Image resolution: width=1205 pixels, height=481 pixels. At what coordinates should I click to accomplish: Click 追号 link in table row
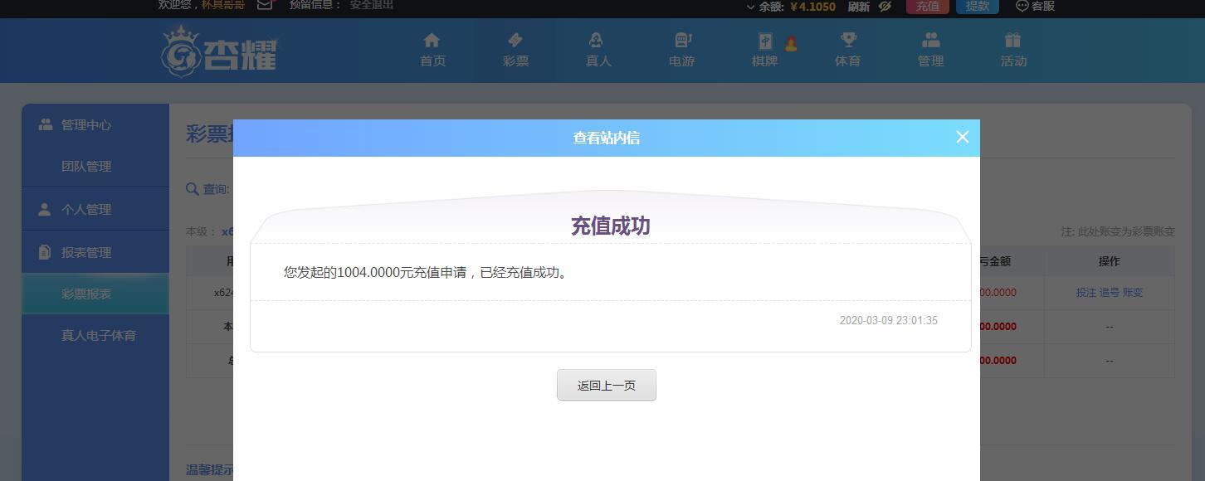coord(1109,293)
